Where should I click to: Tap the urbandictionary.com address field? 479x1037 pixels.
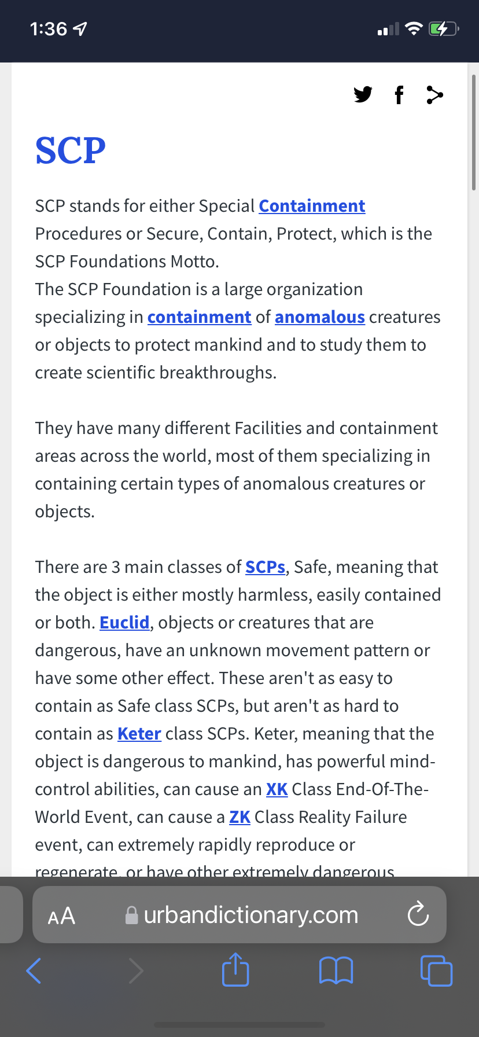point(250,915)
